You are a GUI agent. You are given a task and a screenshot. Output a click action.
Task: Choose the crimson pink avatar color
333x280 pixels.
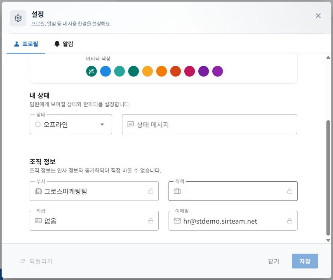190,71
